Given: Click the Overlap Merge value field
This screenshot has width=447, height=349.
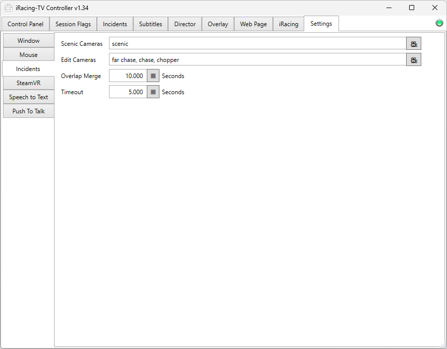Looking at the screenshot, I should [x=128, y=76].
